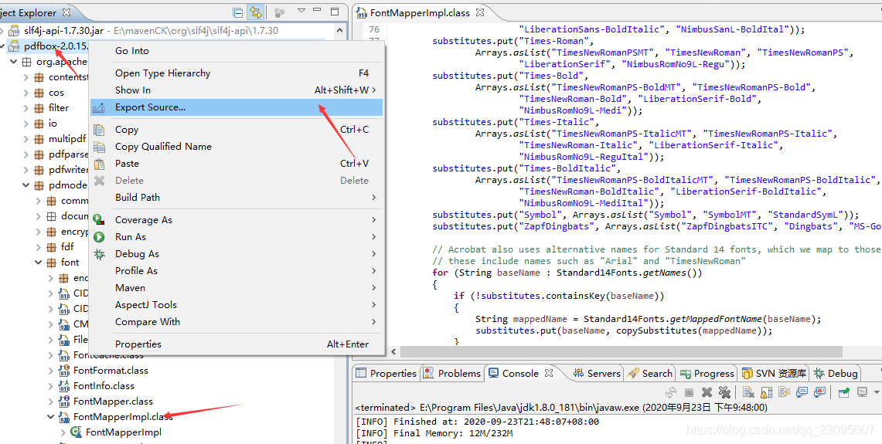Expand the multipdf package node

coord(26,139)
